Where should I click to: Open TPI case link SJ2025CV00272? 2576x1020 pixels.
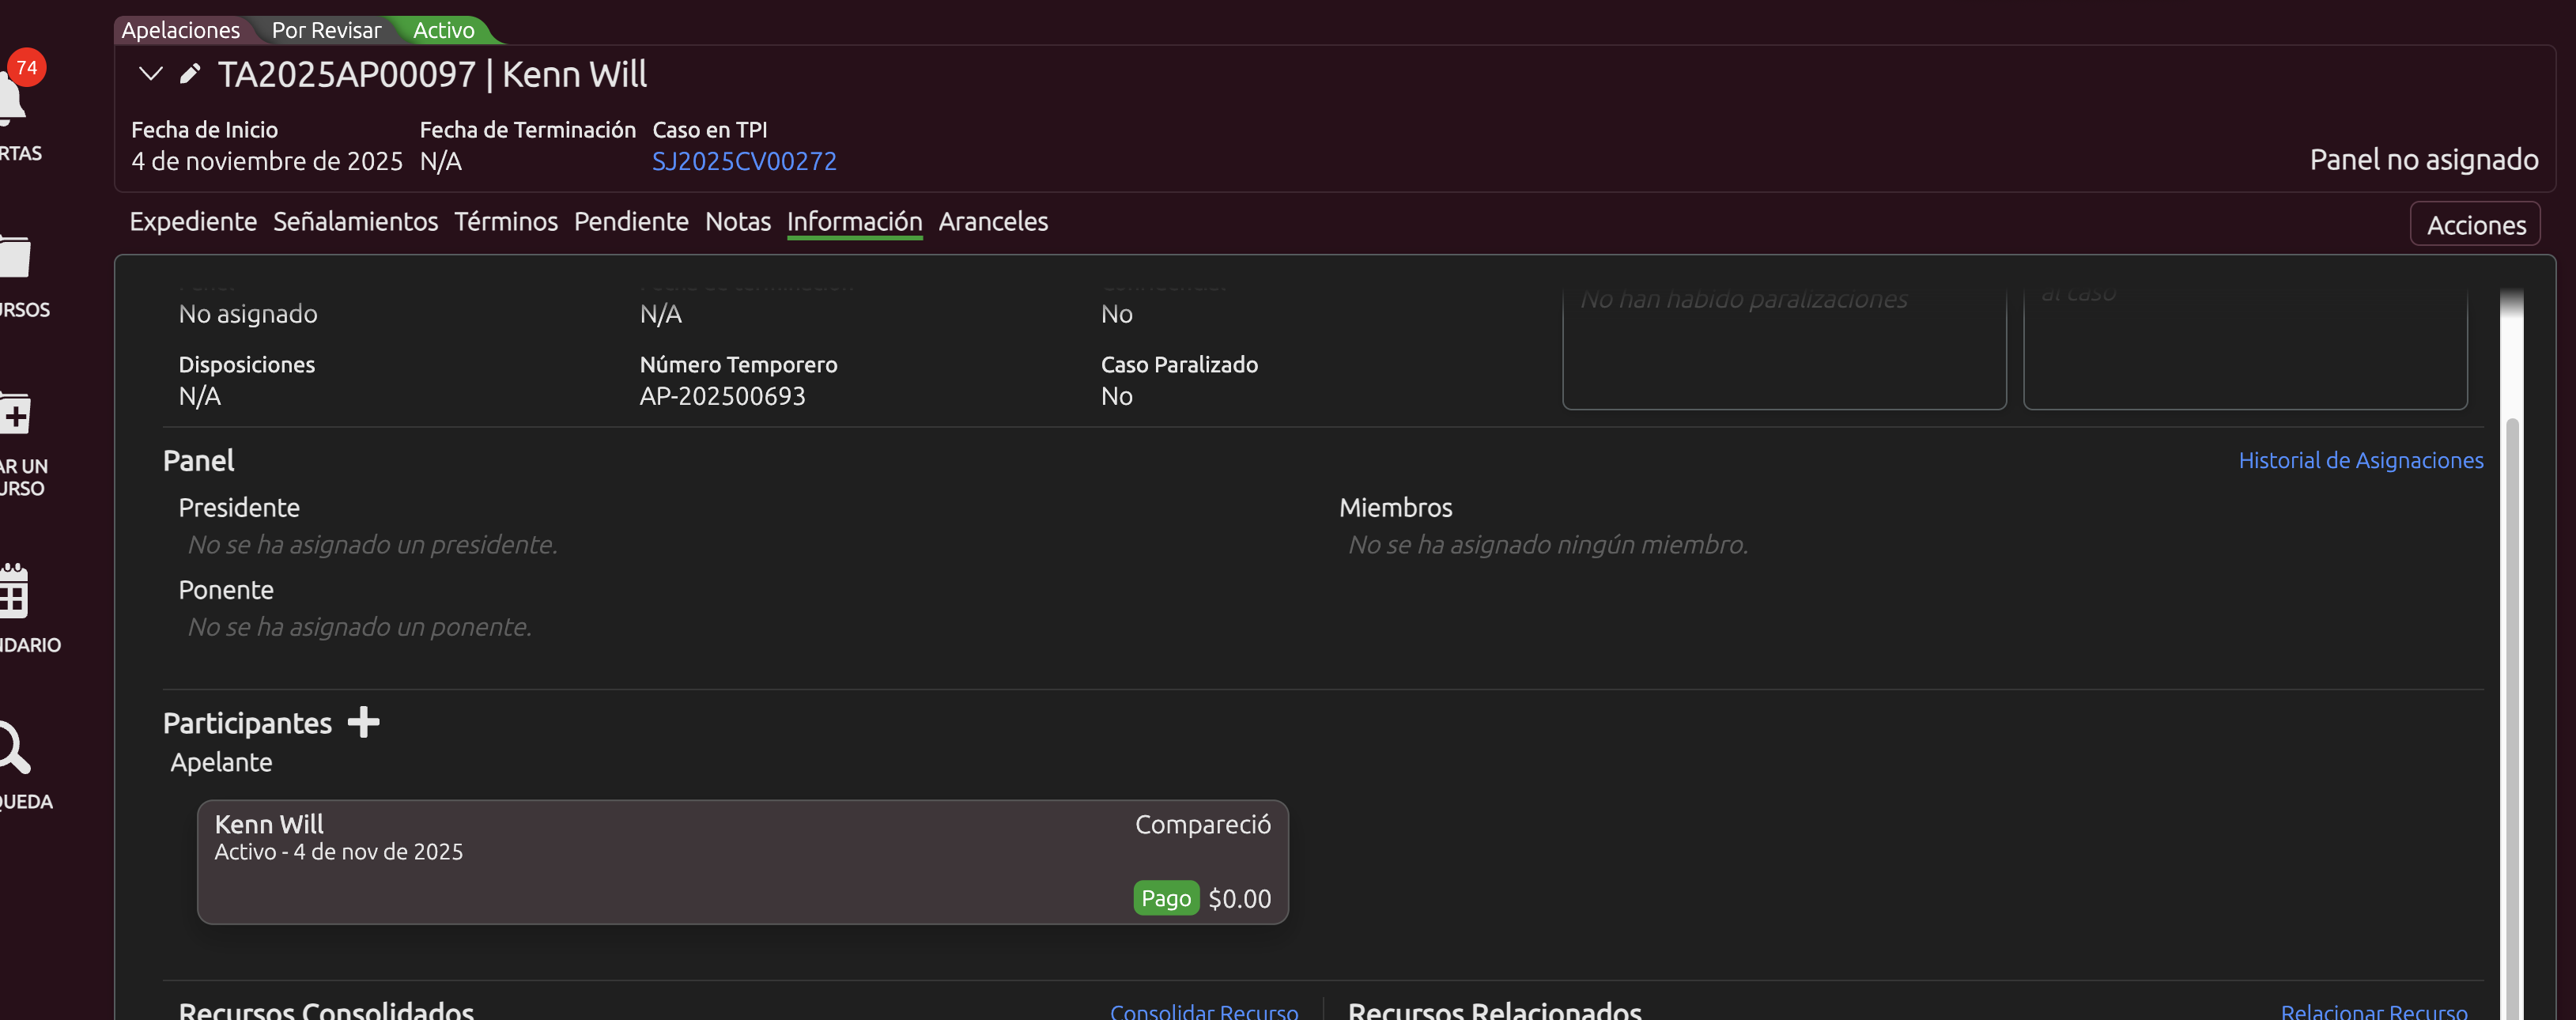pos(744,161)
